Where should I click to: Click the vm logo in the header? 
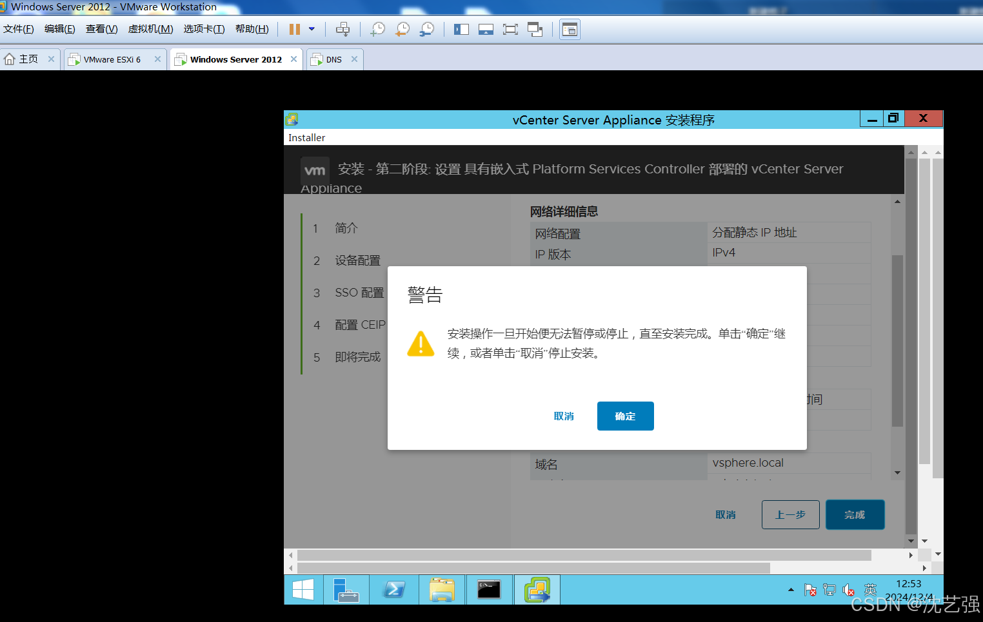click(x=315, y=170)
